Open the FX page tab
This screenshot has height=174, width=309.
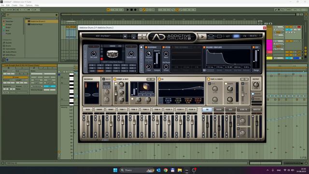pyautogui.click(x=245, y=36)
